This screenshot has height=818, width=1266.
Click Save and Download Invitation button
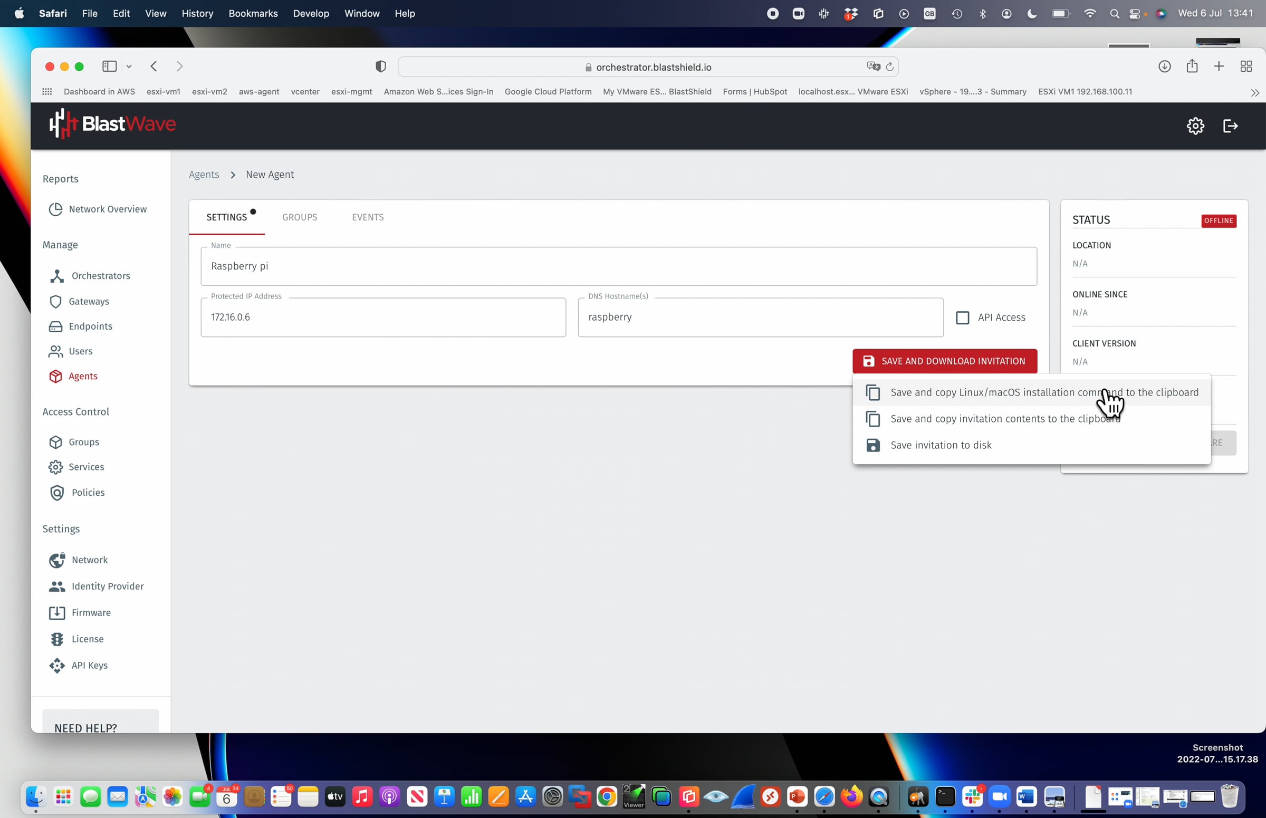945,361
